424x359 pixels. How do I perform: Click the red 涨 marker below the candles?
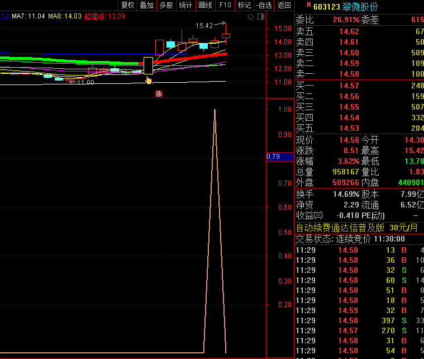point(159,94)
